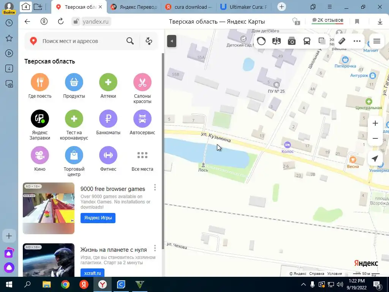Viewport: 389px width, 292px height.
Task: Open map layers selector
Action: click(322, 41)
